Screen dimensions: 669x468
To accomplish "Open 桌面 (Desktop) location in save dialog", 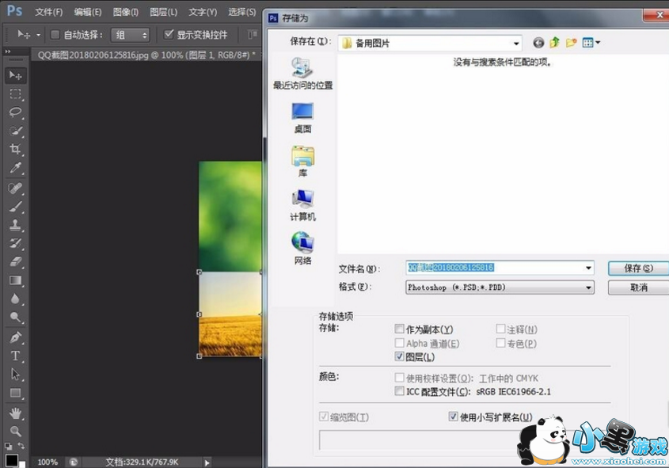I will point(302,117).
